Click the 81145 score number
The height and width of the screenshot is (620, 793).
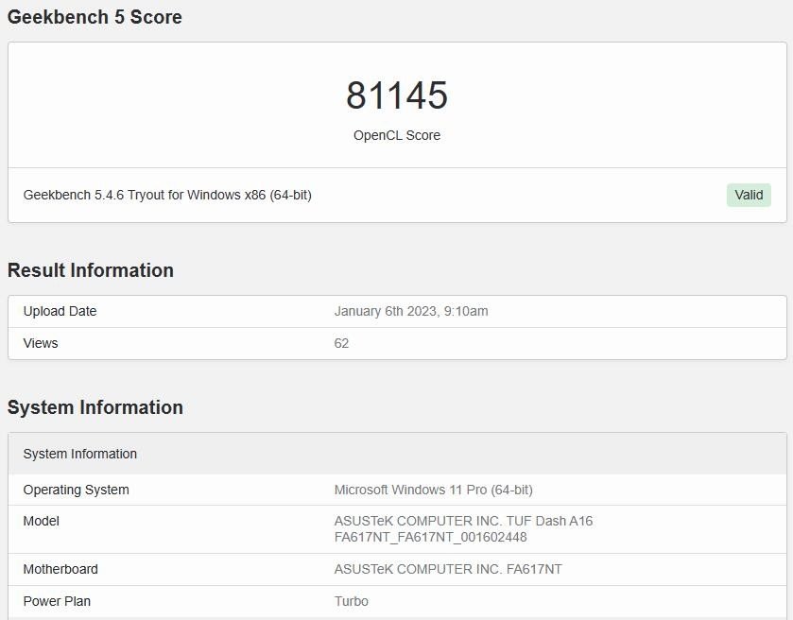pos(397,95)
